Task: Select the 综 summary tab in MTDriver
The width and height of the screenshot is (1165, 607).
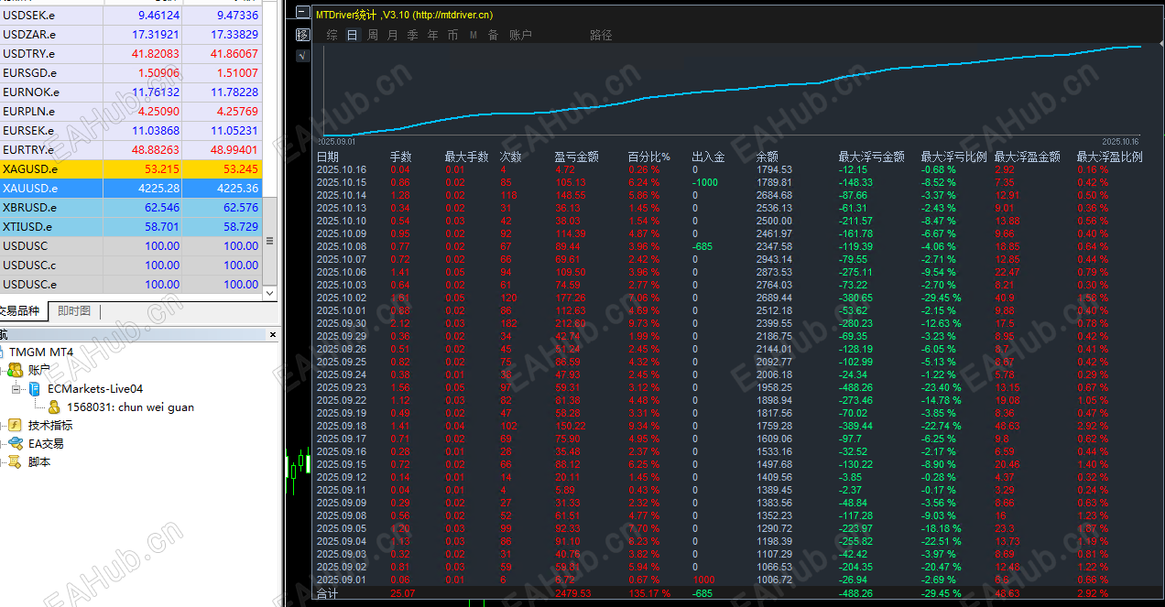Action: click(x=332, y=35)
